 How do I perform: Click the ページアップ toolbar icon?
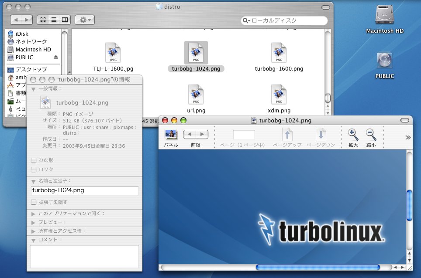tap(287, 135)
